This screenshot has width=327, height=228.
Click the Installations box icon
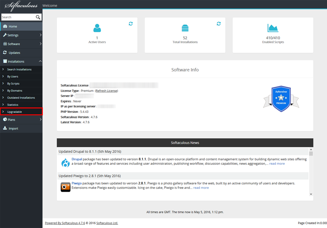(5, 61)
